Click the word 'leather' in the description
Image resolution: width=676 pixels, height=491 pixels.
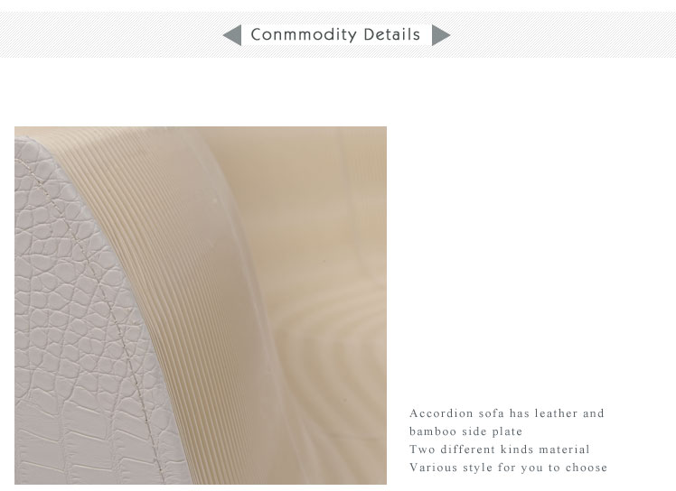click(x=556, y=413)
